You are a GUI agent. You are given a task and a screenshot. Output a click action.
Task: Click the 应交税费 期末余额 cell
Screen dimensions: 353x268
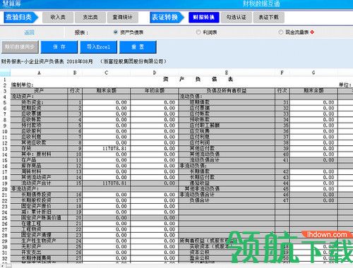point(313,131)
